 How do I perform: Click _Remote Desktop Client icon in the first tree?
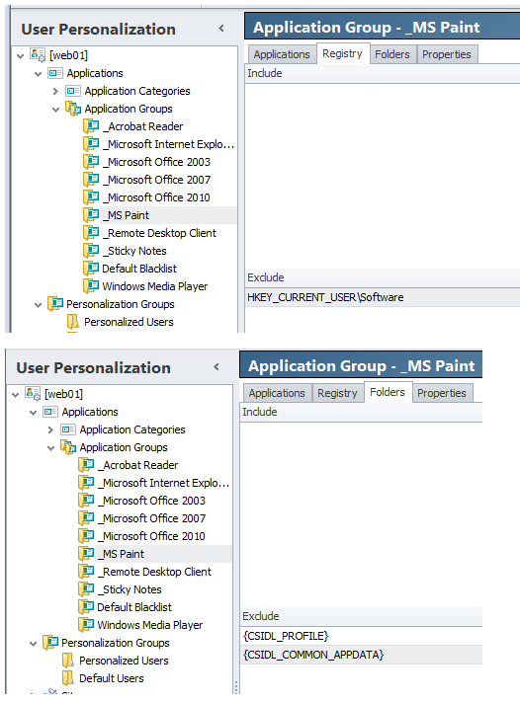(91, 232)
